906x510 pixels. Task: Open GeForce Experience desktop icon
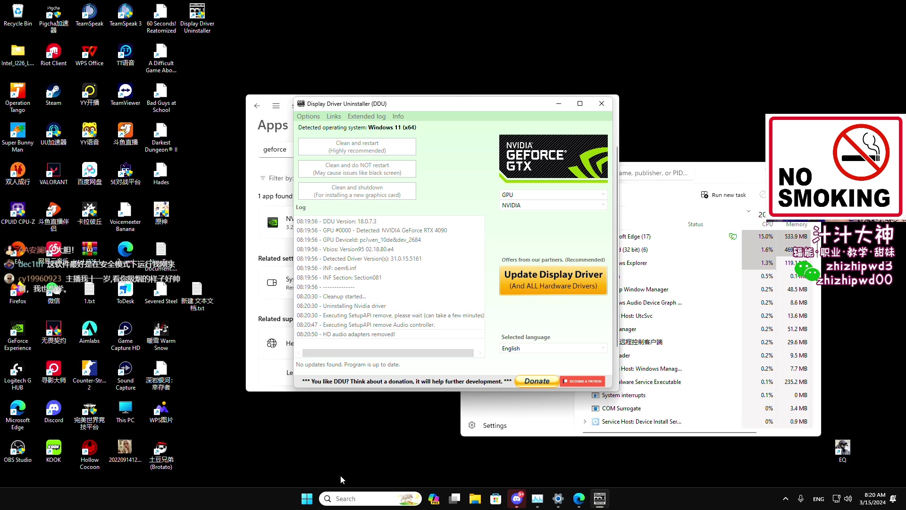[x=17, y=337]
